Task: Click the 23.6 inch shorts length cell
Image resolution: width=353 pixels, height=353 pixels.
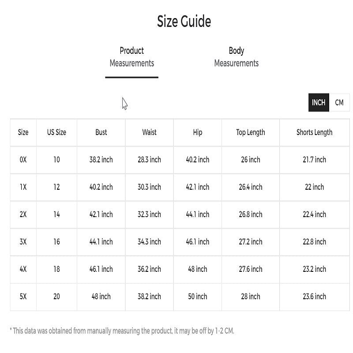Action: (314, 297)
